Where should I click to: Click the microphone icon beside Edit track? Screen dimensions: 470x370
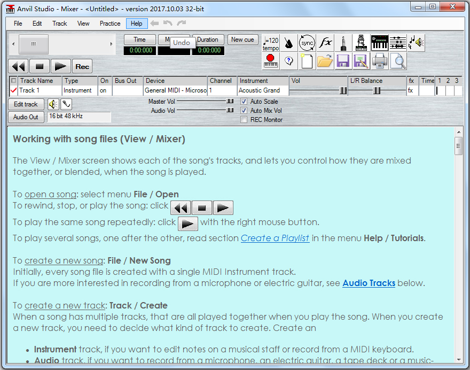tap(66, 104)
